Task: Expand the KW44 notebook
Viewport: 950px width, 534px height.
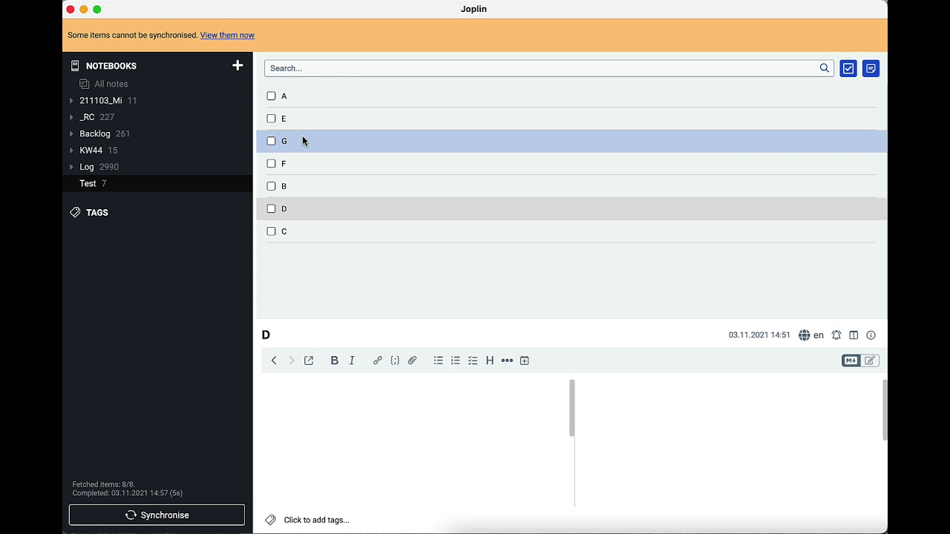Action: click(x=71, y=151)
